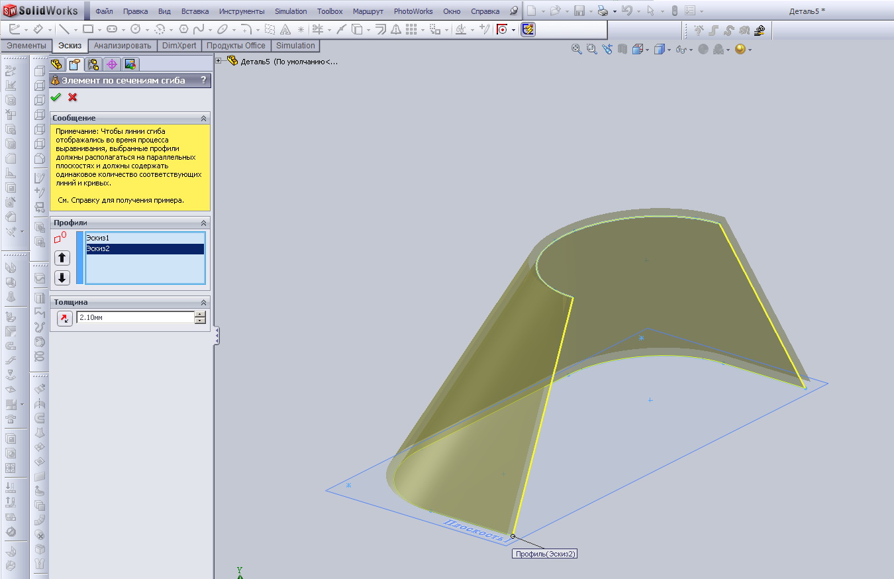Select the Rectangle sketch tool

pyautogui.click(x=87, y=29)
